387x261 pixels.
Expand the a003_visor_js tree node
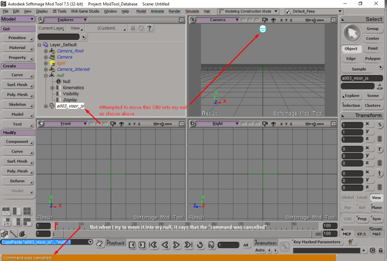point(46,106)
